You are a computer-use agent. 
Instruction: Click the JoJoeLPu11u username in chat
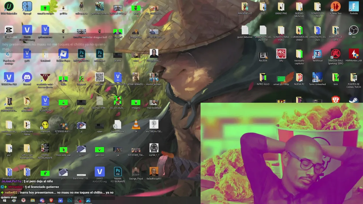[11, 181]
